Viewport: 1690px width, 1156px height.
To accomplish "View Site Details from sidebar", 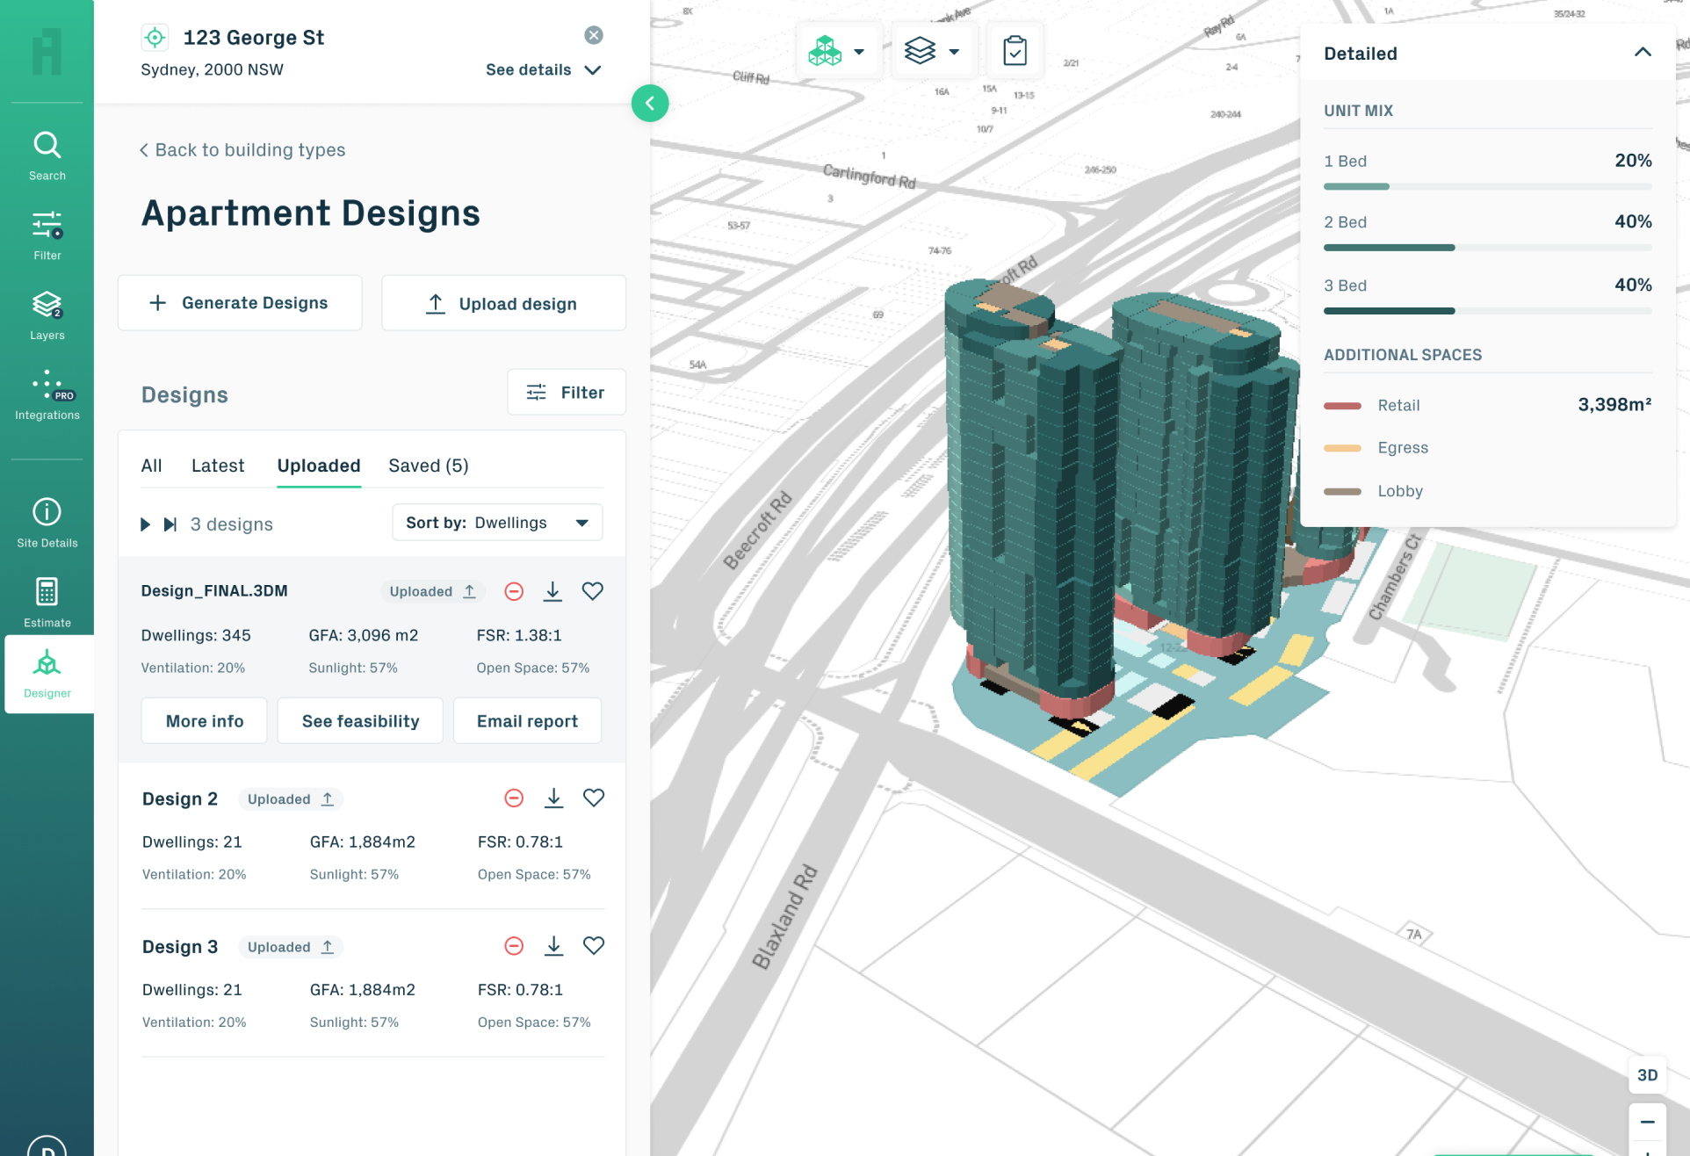I will [47, 521].
